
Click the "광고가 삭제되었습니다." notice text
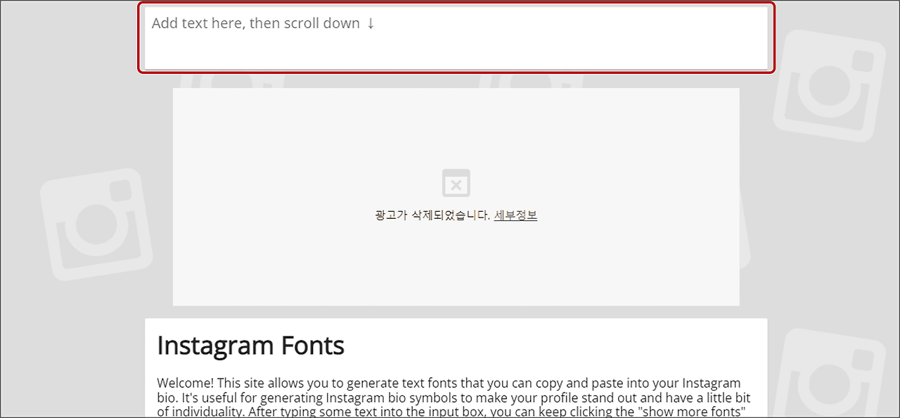point(432,215)
